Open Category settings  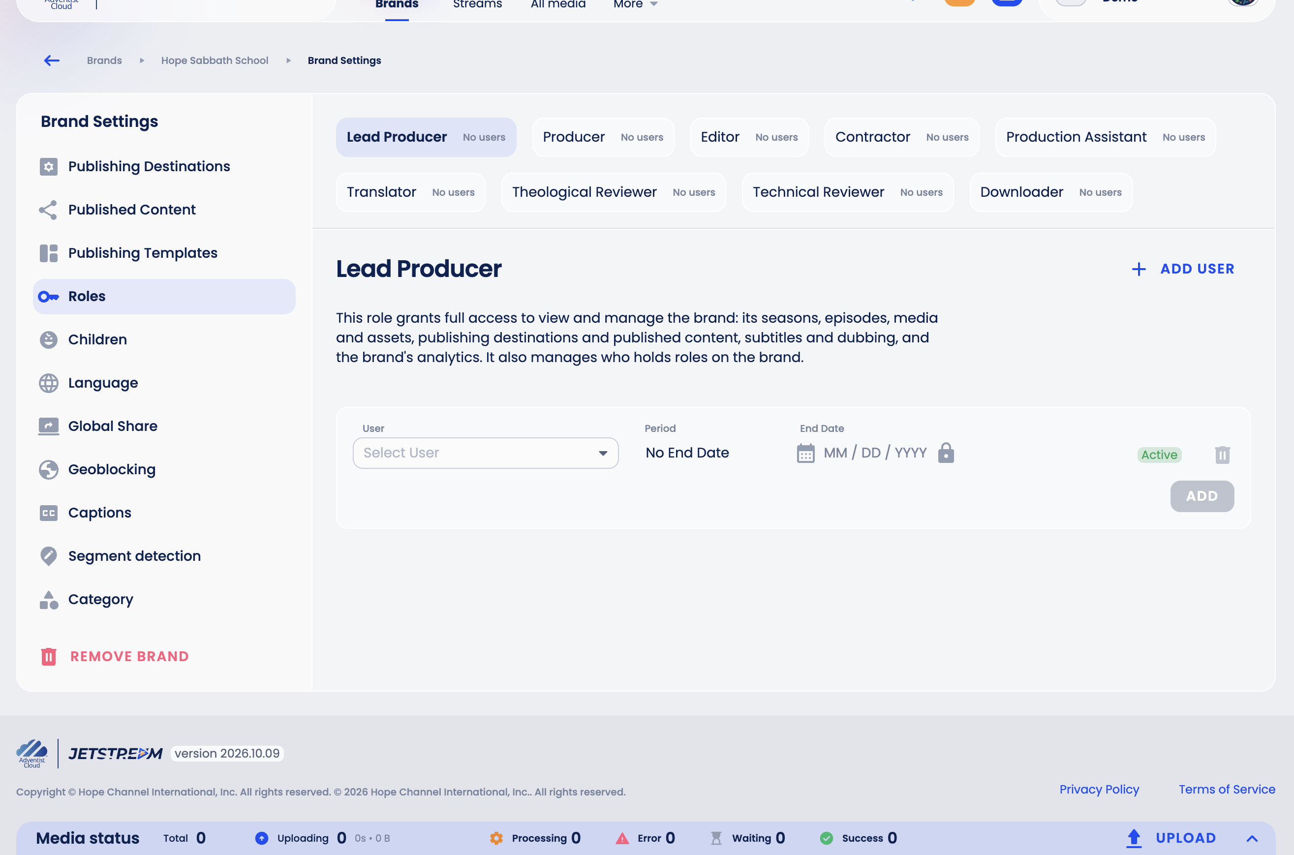click(x=164, y=599)
